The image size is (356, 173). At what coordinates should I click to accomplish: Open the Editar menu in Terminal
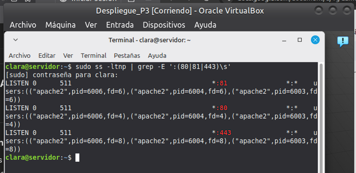click(x=47, y=56)
